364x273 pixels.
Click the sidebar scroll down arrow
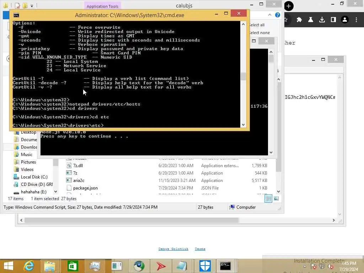click(x=56, y=192)
